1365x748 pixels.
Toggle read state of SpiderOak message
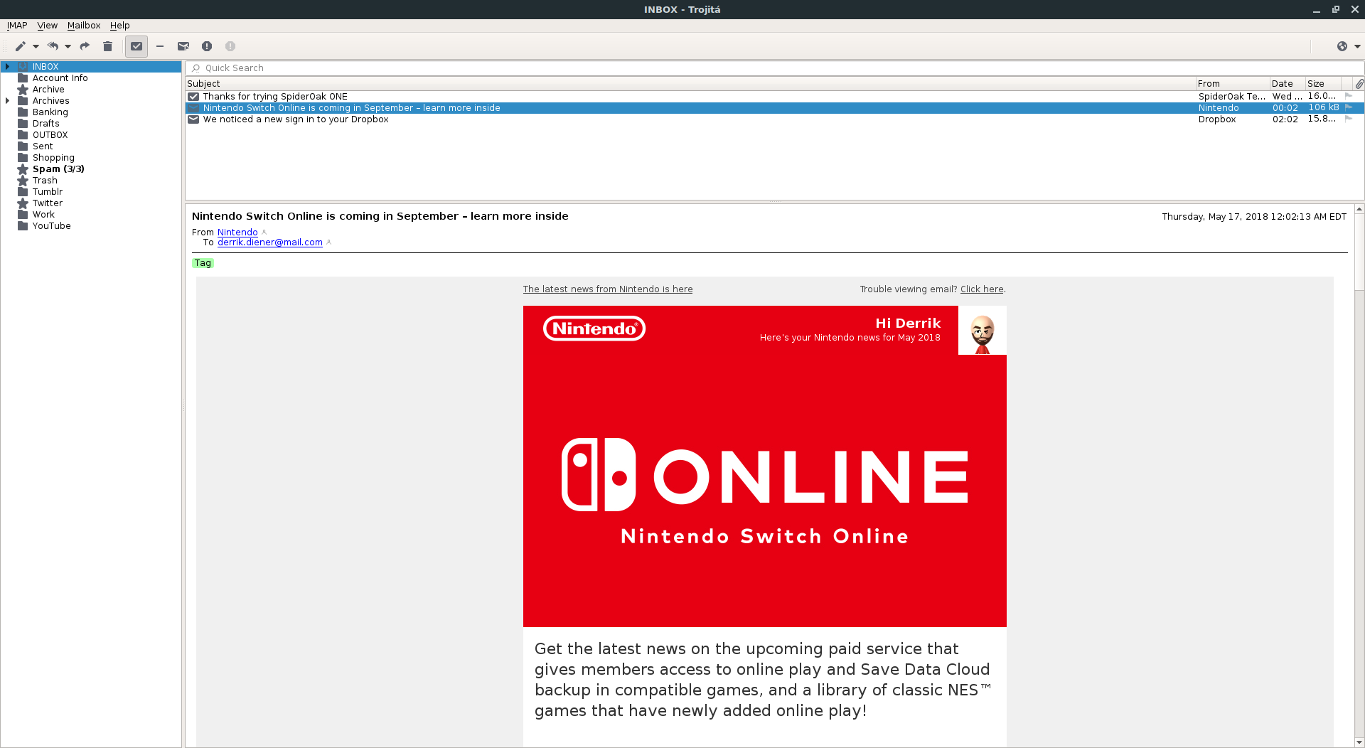coord(193,97)
